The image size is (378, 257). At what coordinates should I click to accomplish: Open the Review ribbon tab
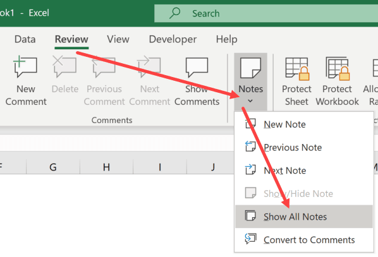(71, 39)
